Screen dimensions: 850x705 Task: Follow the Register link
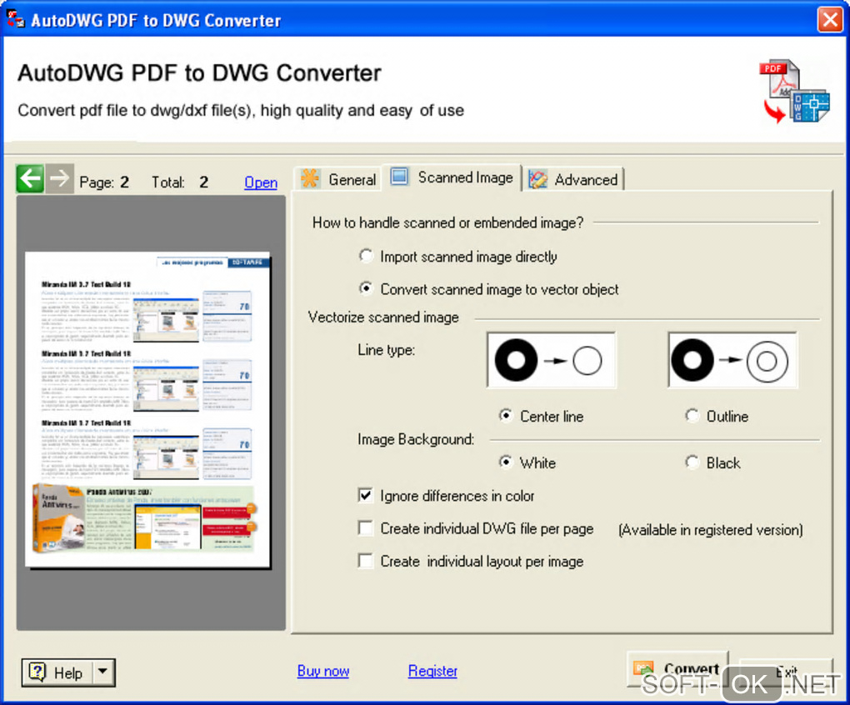(432, 671)
